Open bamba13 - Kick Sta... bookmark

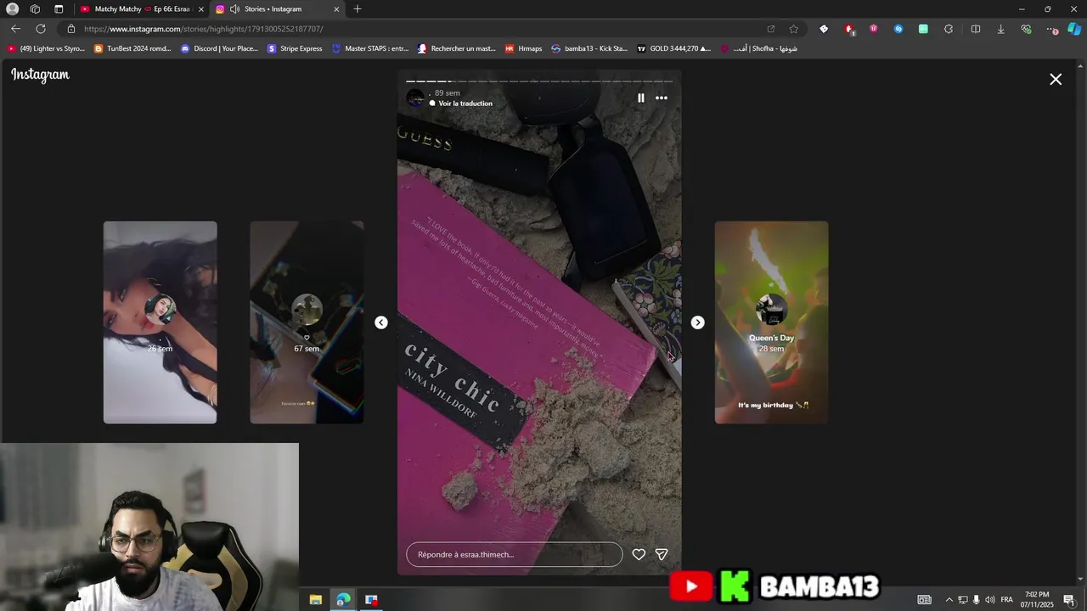pyautogui.click(x=589, y=48)
